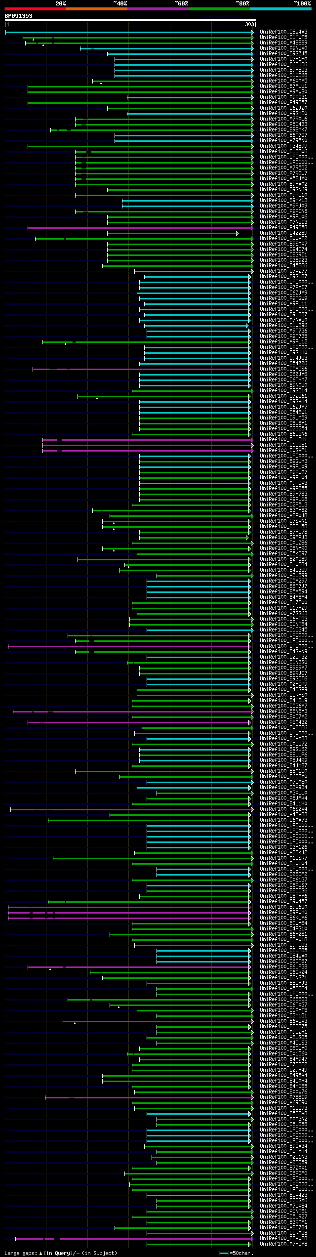Image resolution: width=316 pixels, height=1257 pixels.
Task: Click label UniRef100_B9QV34
Action: pos(283,1146)
